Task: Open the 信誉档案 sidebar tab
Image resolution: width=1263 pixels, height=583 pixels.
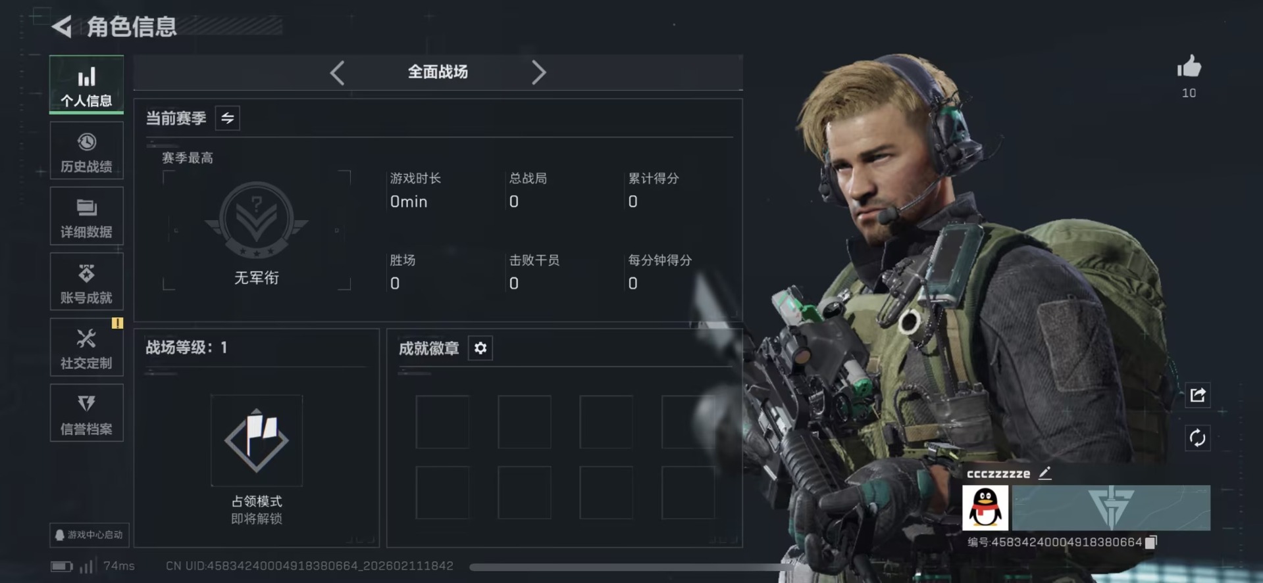Action: click(86, 413)
